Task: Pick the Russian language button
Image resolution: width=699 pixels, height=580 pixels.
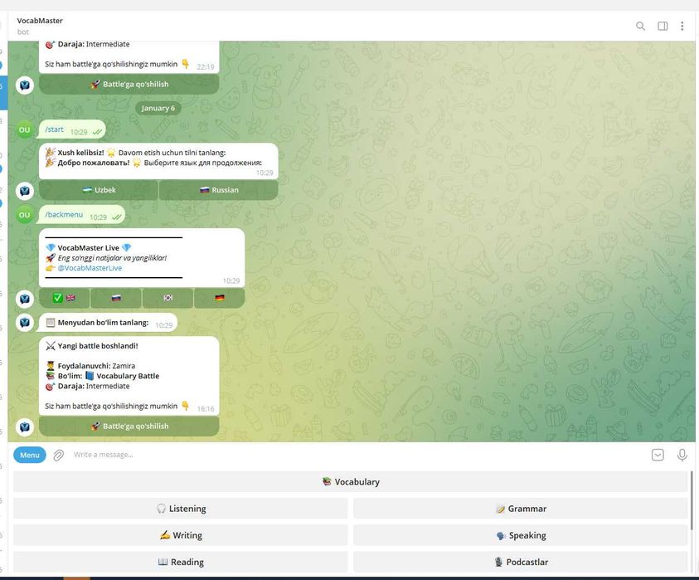Action: (219, 190)
